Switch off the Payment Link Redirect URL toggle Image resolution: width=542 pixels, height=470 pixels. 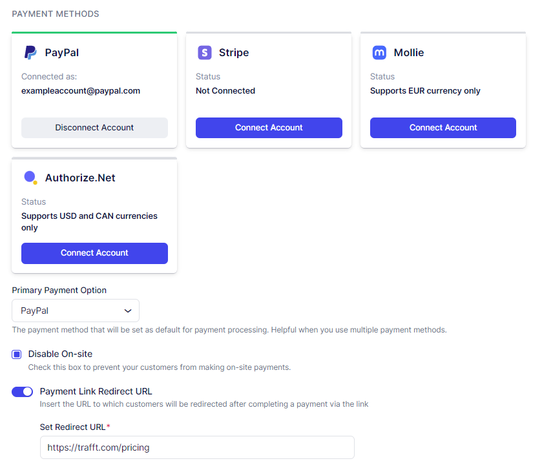click(x=23, y=392)
